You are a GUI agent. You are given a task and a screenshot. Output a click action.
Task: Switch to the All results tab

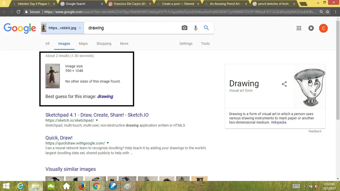(x=47, y=44)
